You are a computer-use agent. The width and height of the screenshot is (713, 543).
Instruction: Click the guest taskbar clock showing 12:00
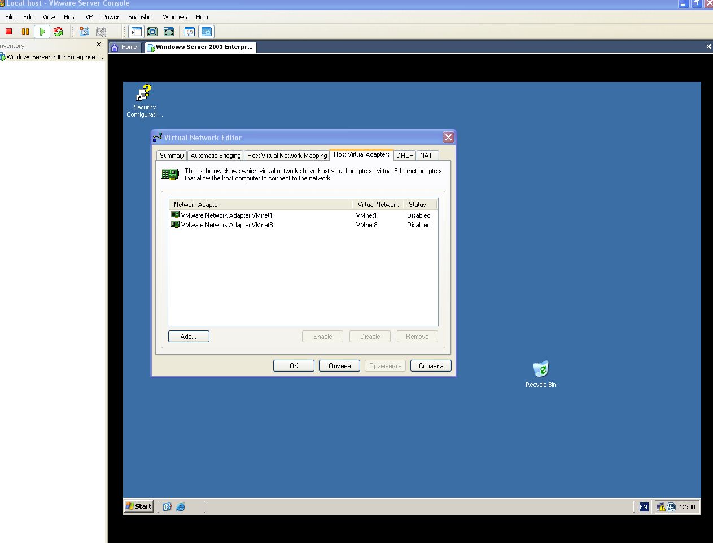click(x=687, y=507)
